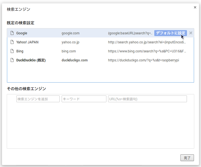
Task: Click the page icon beside Bing
Action: (12, 51)
